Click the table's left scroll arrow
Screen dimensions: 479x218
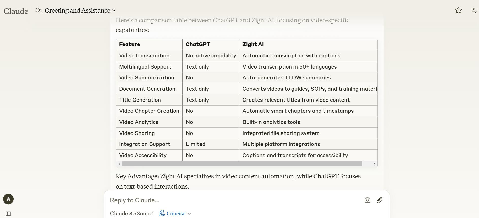click(119, 164)
